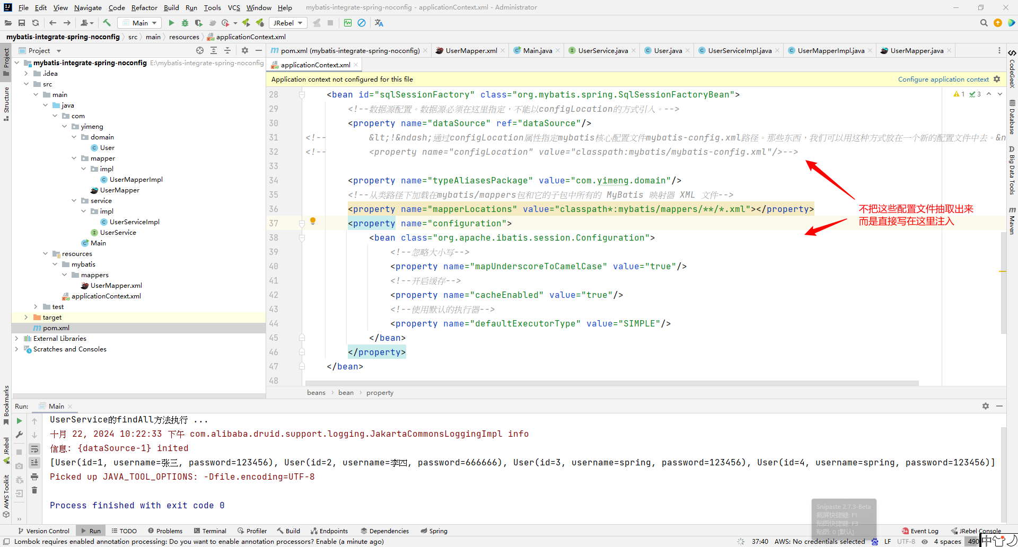The height and width of the screenshot is (547, 1018).
Task: Collapse the resources folder node
Action: click(45, 253)
